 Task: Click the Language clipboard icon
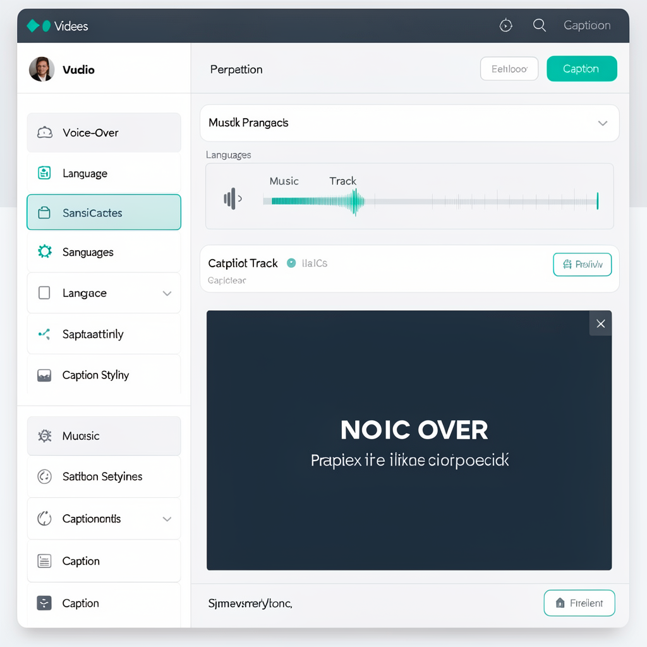point(44,173)
